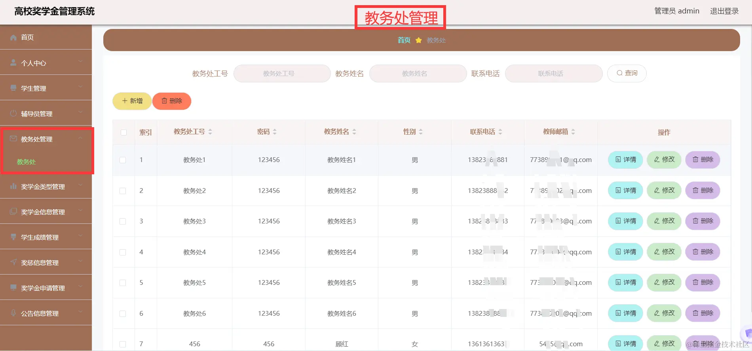Image resolution: width=752 pixels, height=351 pixels.
Task: Click 管理员 admin user label
Action: [x=677, y=11]
